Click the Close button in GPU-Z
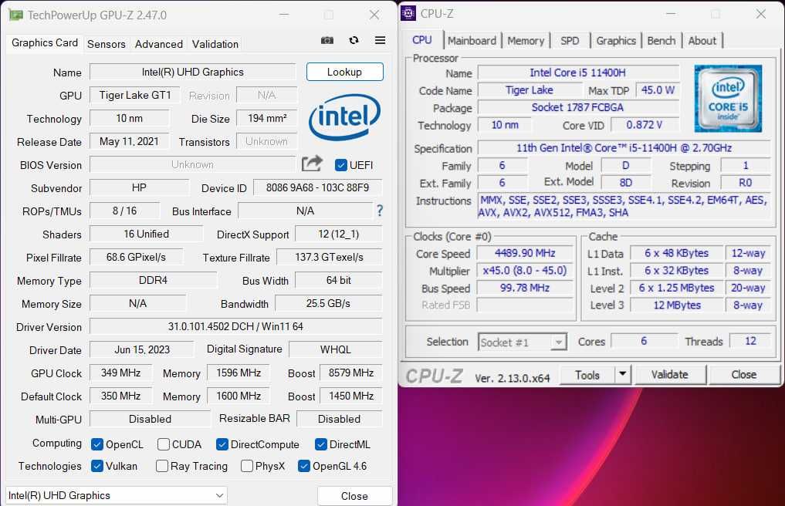Image resolution: width=785 pixels, height=506 pixels. 354,496
